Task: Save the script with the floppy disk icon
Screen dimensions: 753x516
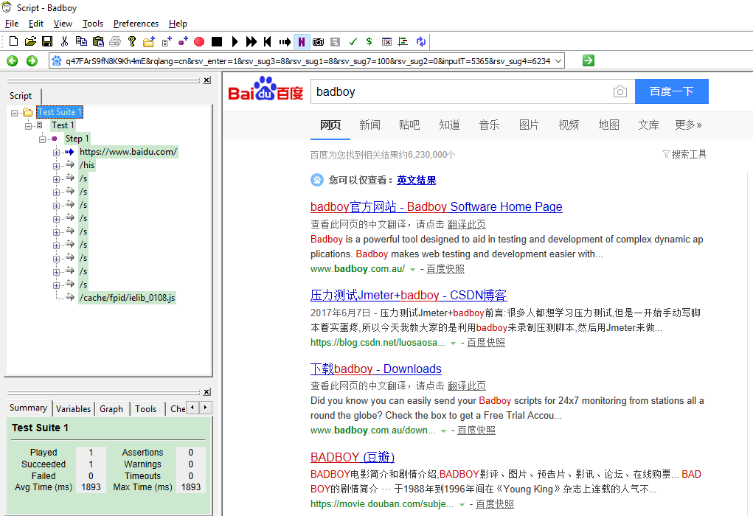Action: click(x=47, y=42)
